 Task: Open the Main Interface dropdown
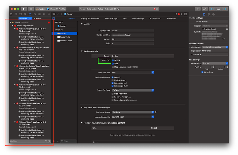133,72
